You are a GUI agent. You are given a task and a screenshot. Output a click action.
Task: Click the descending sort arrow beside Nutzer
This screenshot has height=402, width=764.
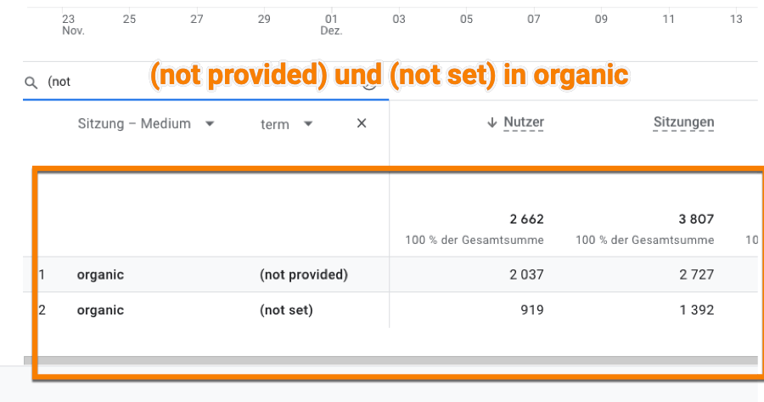click(x=492, y=123)
